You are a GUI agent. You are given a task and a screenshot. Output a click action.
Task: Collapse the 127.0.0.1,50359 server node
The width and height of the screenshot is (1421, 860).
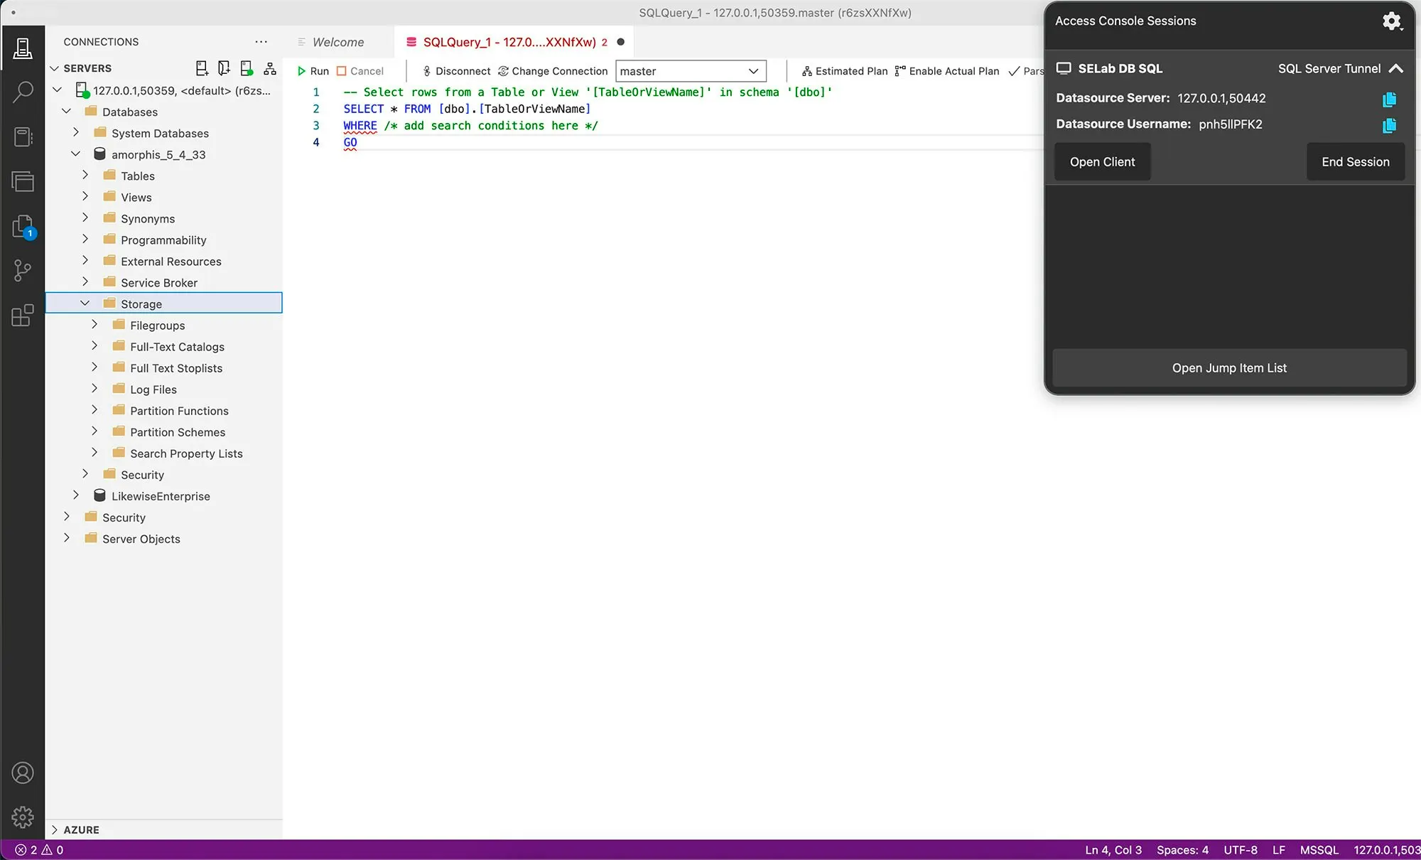click(58, 90)
